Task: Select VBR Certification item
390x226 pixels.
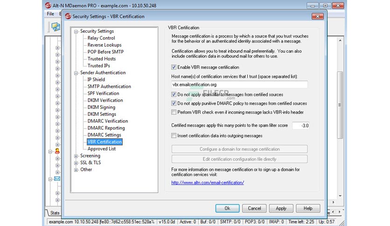Action: click(x=104, y=142)
